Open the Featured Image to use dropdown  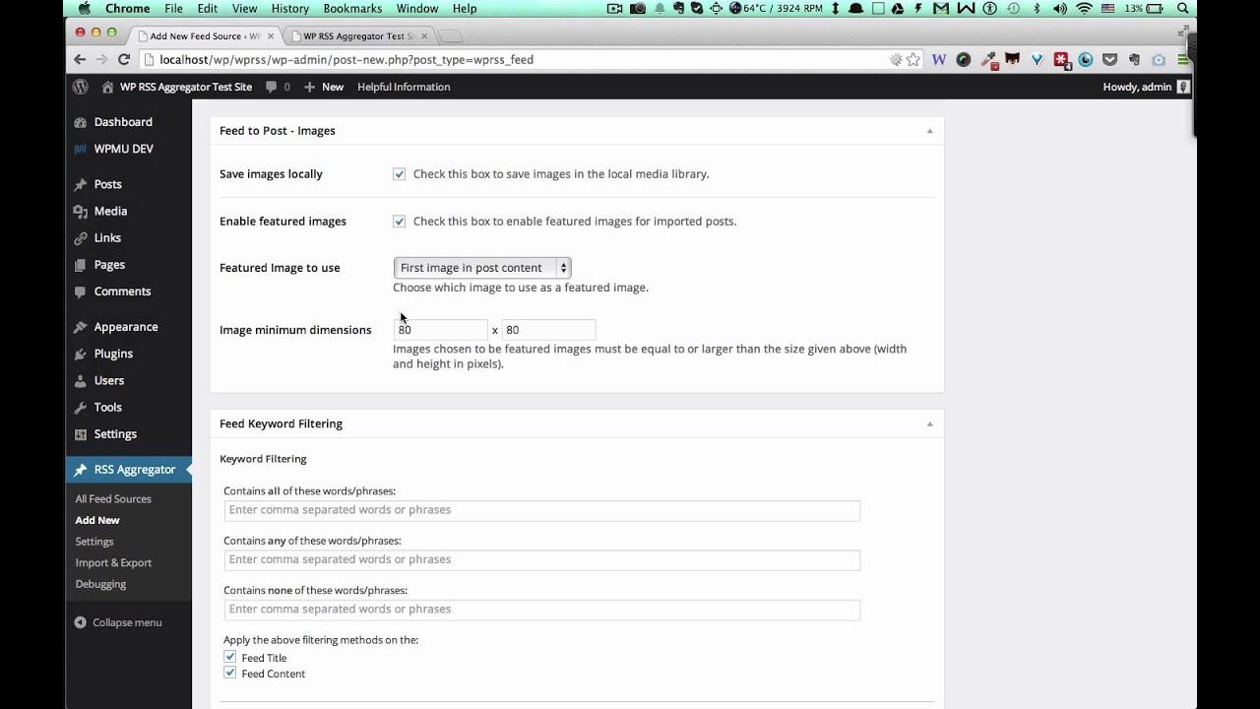(482, 268)
